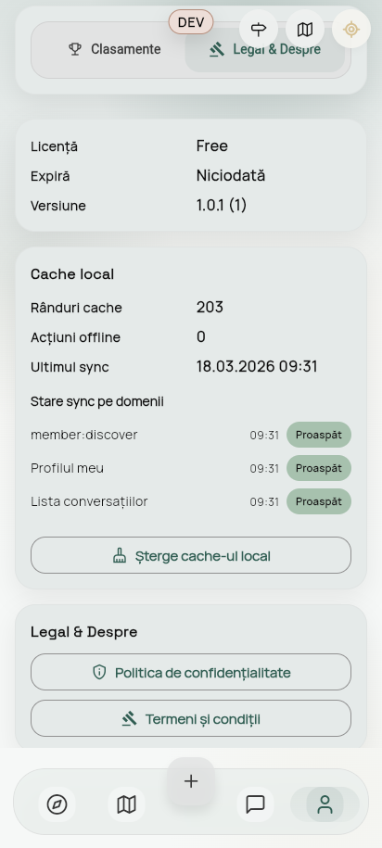Open Termeni și condiții
This screenshot has height=848, width=382.
[191, 719]
